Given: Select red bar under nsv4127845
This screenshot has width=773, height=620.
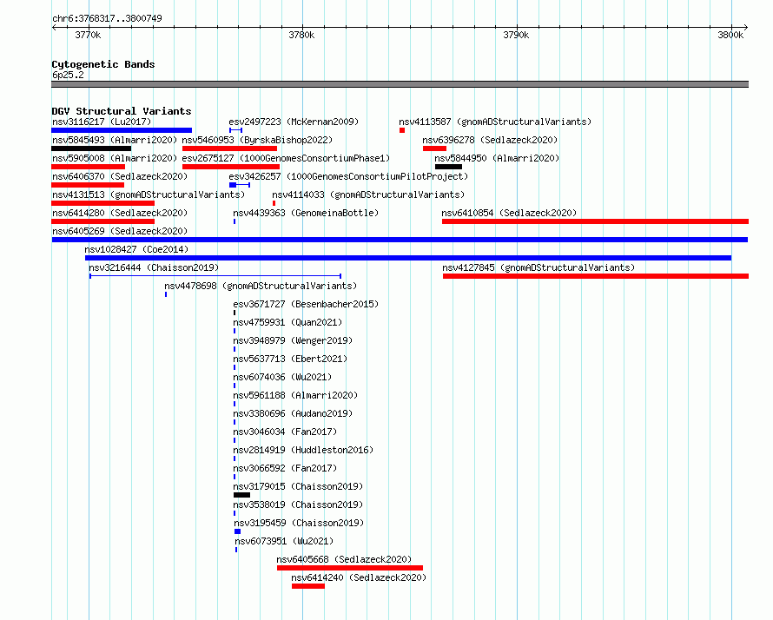Looking at the screenshot, I should pos(596,276).
